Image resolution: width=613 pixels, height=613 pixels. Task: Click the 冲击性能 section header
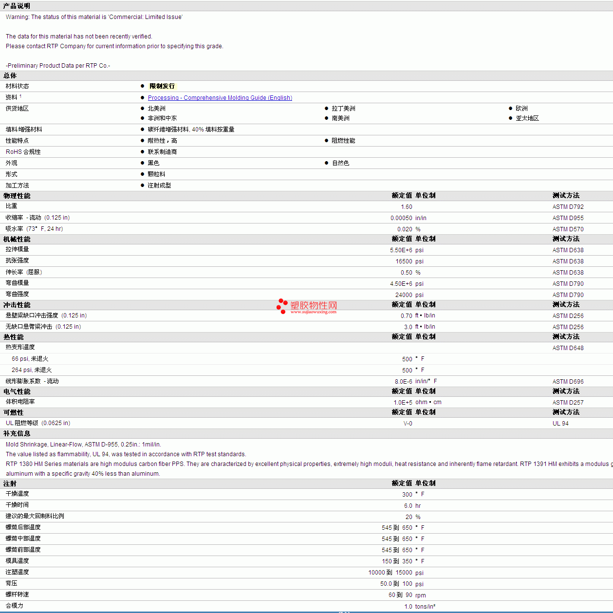(x=17, y=305)
